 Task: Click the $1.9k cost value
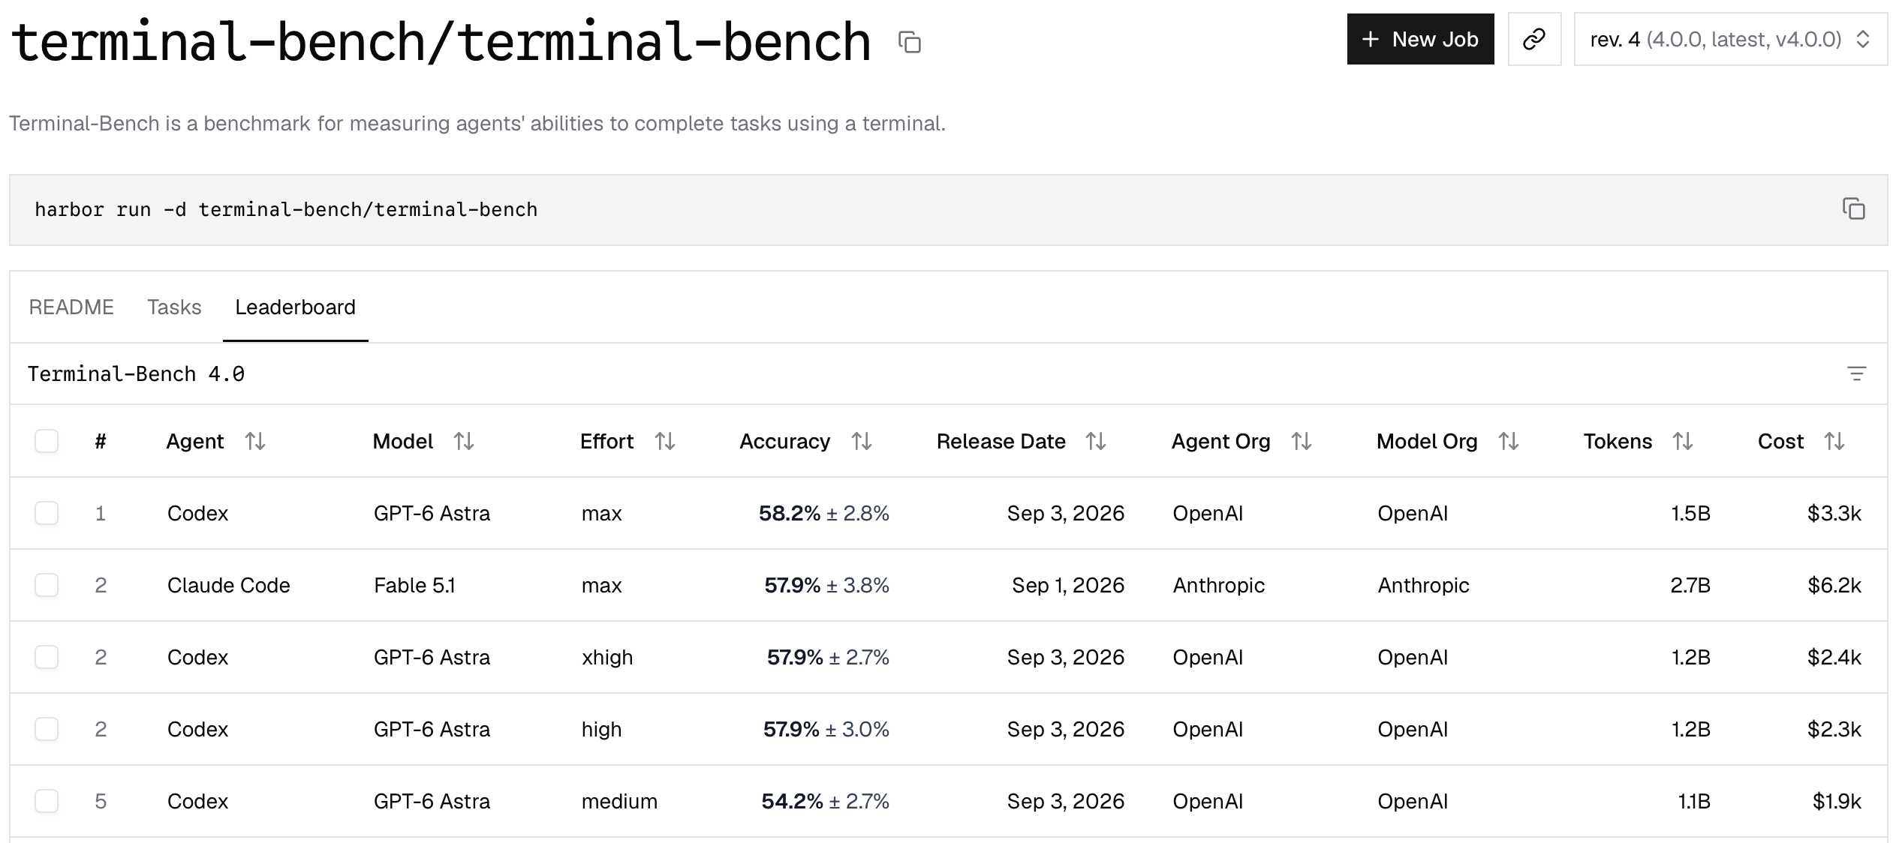(1837, 801)
